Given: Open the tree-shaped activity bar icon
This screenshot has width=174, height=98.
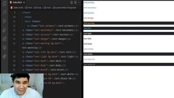Looking at the screenshot, I should click(x=4, y=48).
